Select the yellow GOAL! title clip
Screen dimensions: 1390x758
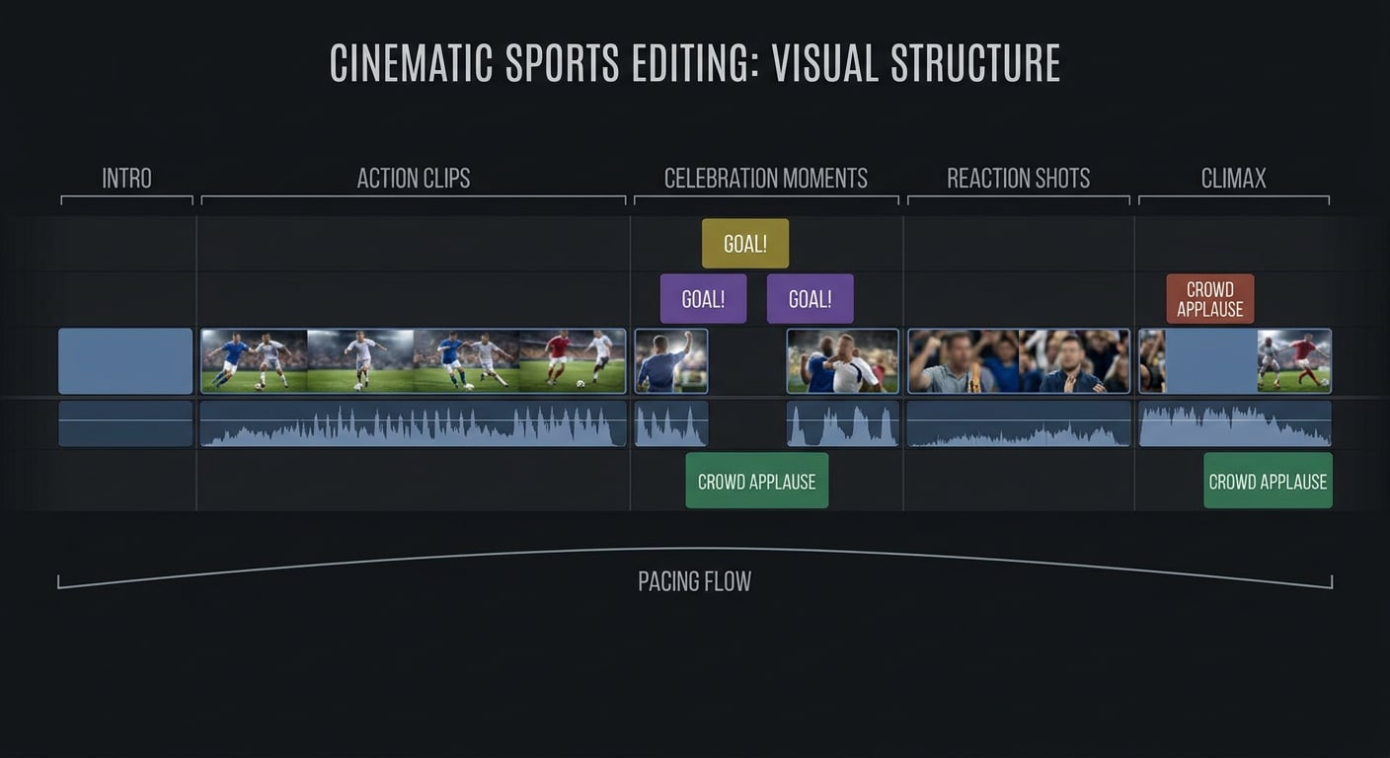coord(745,244)
